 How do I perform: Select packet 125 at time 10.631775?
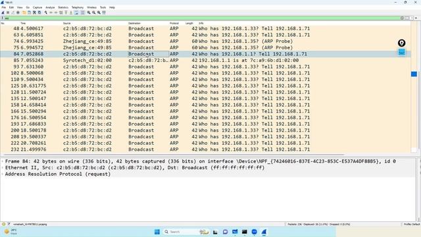tap(205, 86)
